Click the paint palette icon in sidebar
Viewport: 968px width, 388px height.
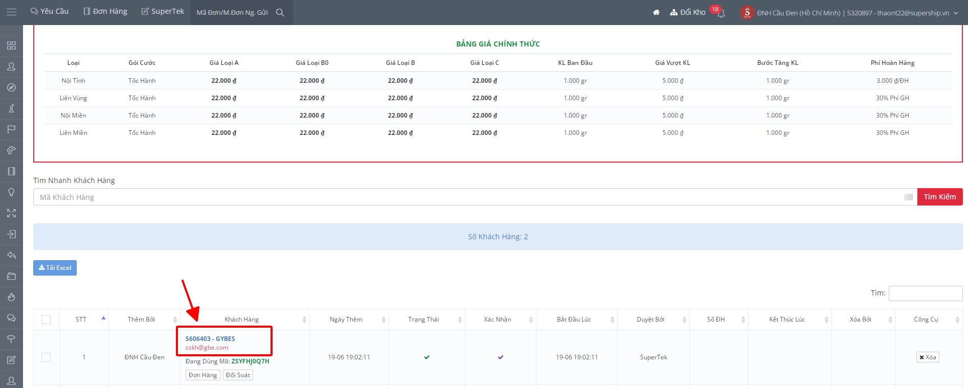[x=11, y=150]
